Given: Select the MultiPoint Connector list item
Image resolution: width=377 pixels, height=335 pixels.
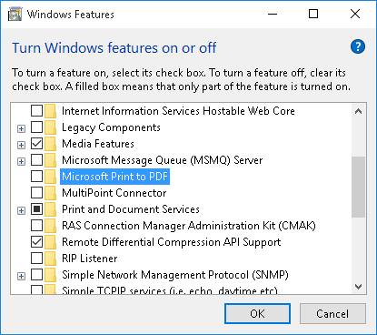Looking at the screenshot, I should 114,193.
